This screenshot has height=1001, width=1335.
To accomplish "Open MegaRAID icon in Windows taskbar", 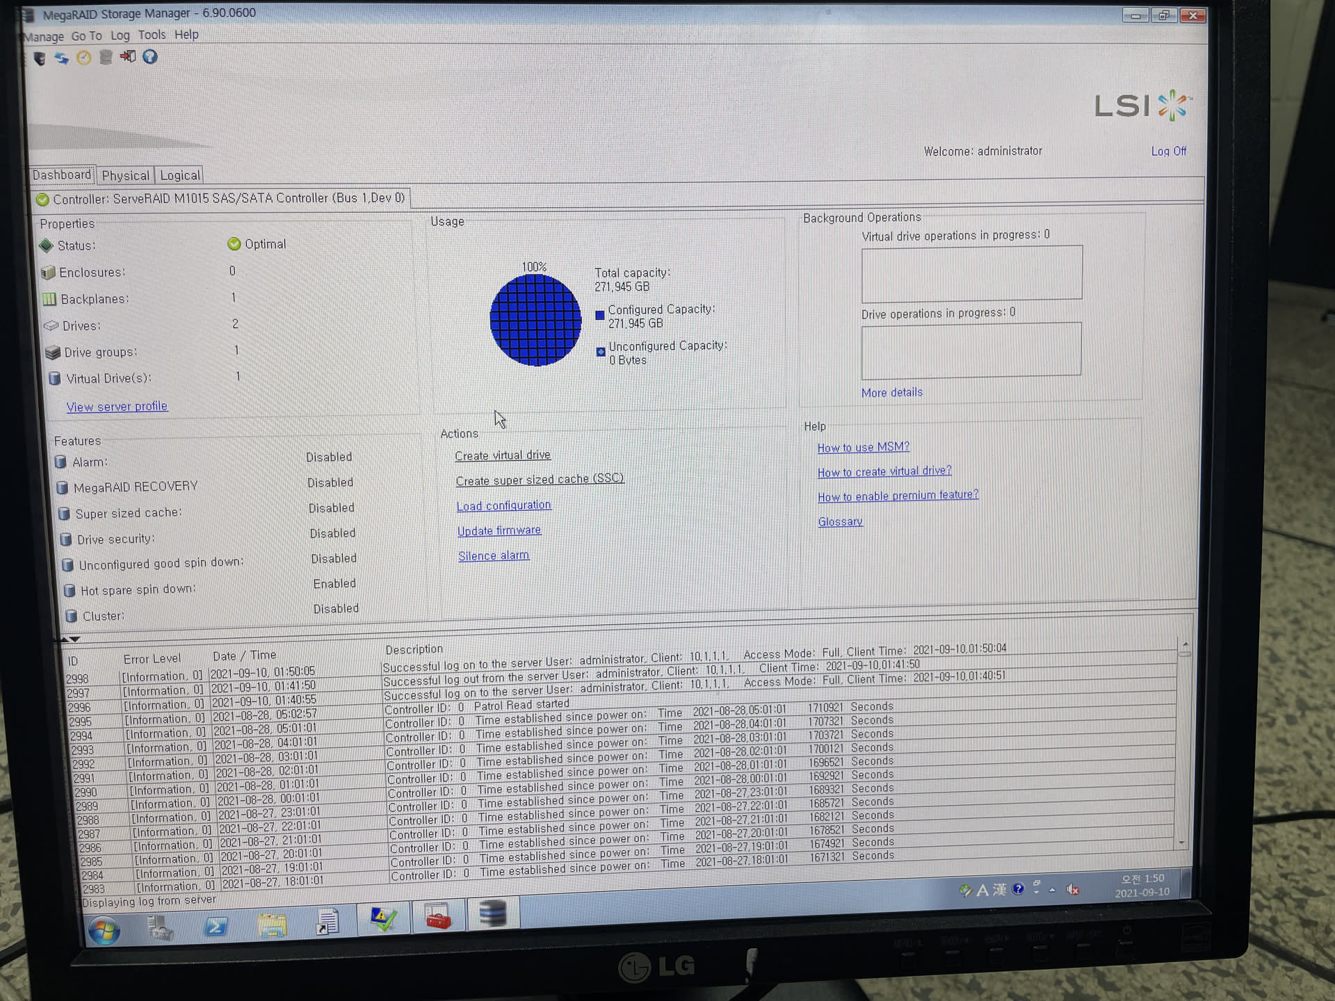I will [492, 914].
